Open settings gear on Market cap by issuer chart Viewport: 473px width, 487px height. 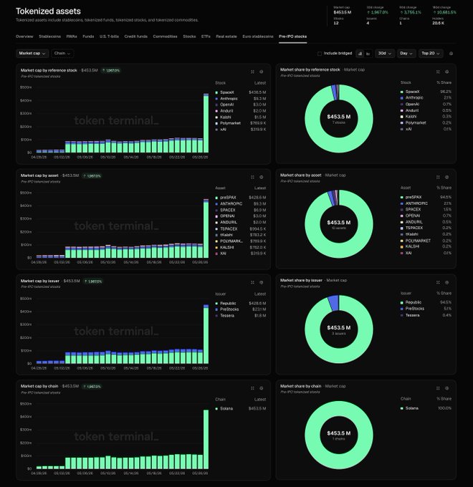tap(262, 282)
